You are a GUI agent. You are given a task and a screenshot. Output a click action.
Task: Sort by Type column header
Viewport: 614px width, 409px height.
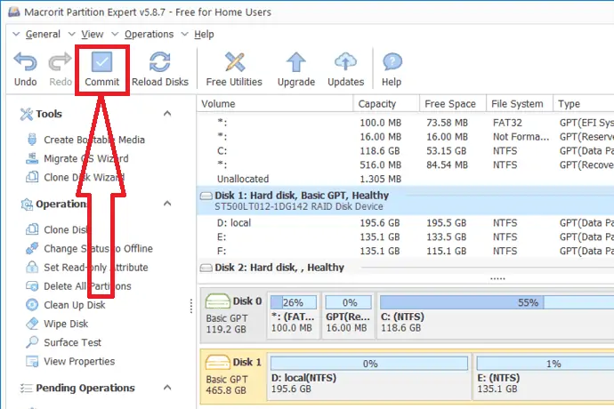click(584, 104)
